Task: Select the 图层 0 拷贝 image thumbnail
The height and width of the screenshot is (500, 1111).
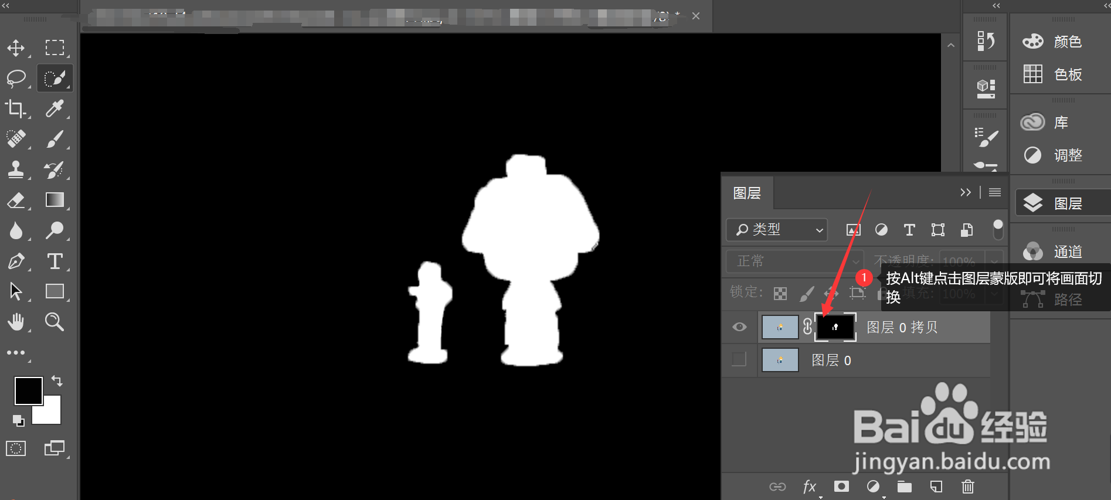Action: click(x=780, y=327)
